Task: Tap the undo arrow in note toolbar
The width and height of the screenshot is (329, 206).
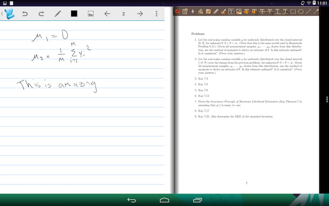Action: (x=25, y=14)
